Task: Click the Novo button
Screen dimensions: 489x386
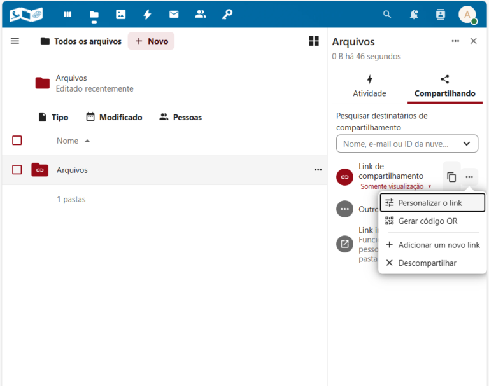Action: pos(152,41)
